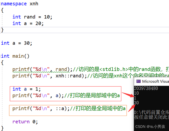
Task: Click the console output line showing 30
Action: click(x=136, y=103)
